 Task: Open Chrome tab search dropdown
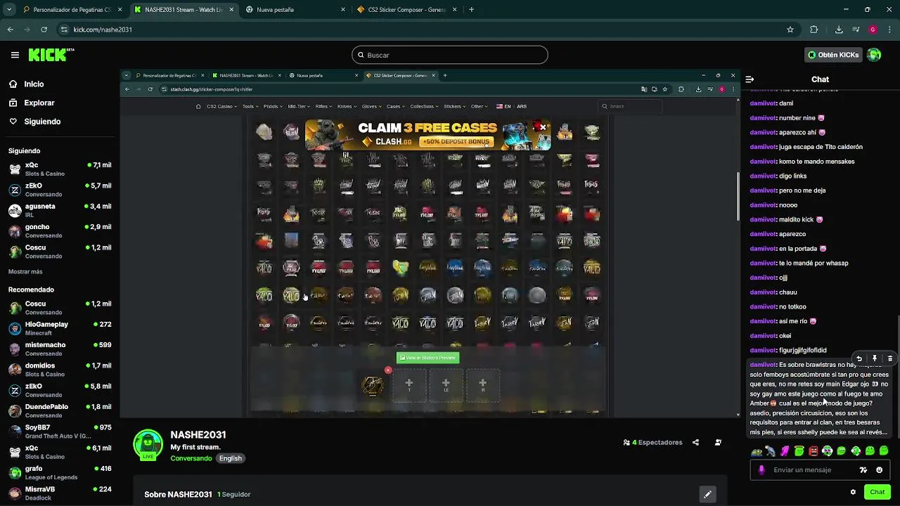9,10
